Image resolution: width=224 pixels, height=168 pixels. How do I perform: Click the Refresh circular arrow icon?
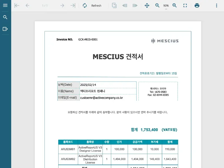click(x=85, y=6)
